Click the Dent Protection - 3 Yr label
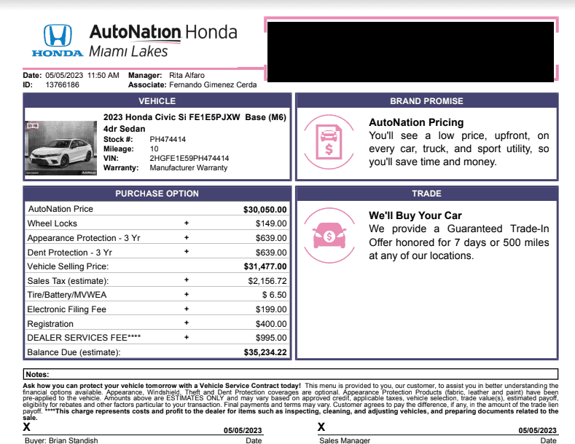 [x=70, y=253]
